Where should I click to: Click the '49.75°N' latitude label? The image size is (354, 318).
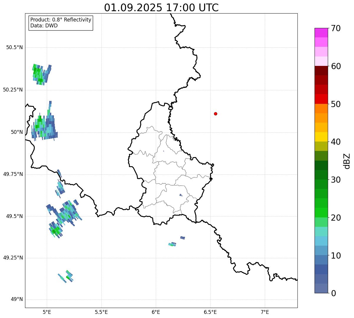pyautogui.click(x=13, y=174)
